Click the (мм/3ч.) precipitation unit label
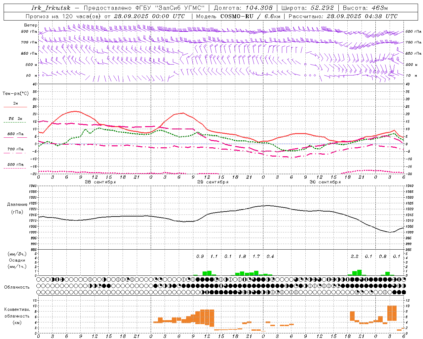Image resolution: width=423 pixels, height=339 pixels. point(17,254)
